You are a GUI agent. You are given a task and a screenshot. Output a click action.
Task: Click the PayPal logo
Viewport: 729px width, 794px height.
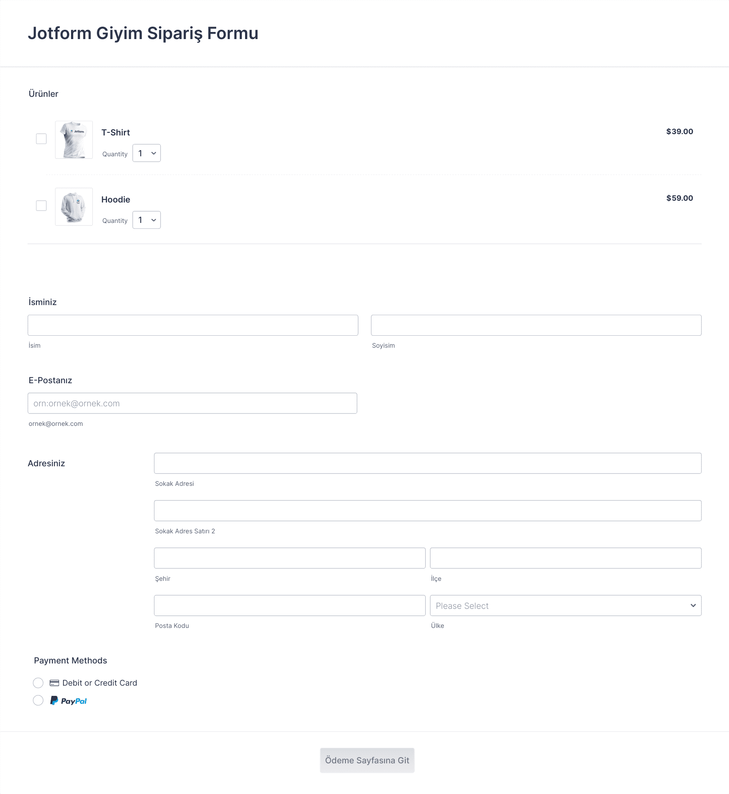click(x=68, y=701)
